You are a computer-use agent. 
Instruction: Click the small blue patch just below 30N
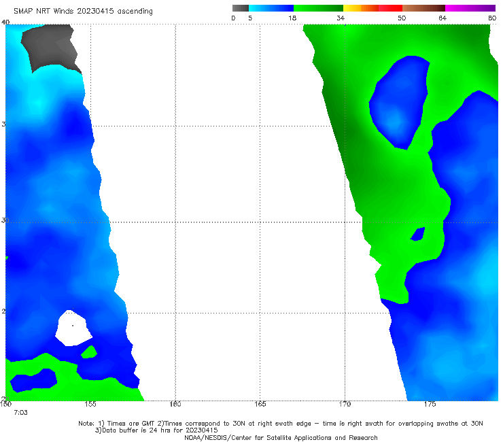point(417,235)
